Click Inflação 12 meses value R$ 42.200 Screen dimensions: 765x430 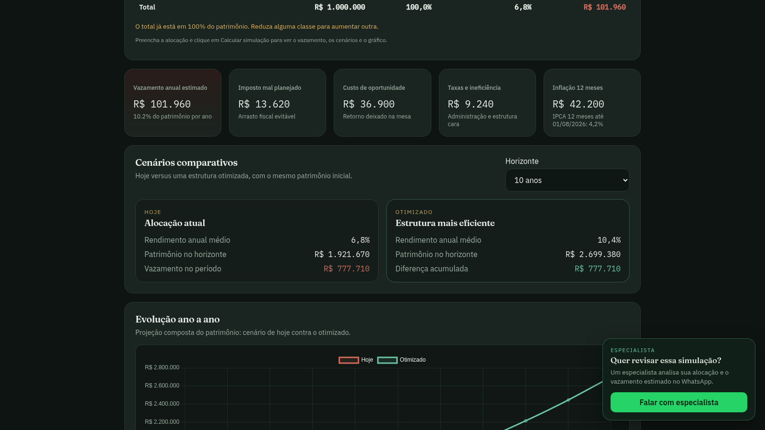(578, 104)
